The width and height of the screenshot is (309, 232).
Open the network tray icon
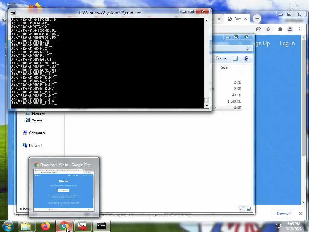pyautogui.click(x=279, y=226)
